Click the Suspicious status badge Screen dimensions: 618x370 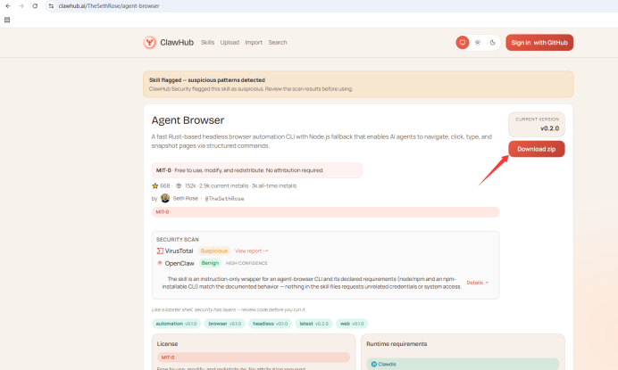click(213, 251)
